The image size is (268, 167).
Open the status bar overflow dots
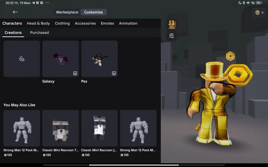(47, 3)
